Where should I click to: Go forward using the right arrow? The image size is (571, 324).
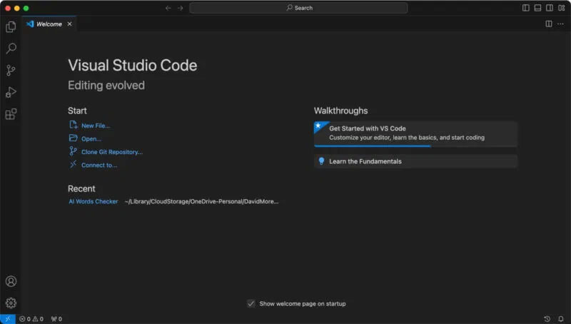click(181, 8)
